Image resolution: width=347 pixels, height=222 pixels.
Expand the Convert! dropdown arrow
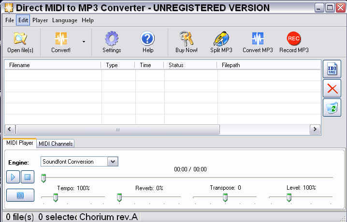pos(84,42)
